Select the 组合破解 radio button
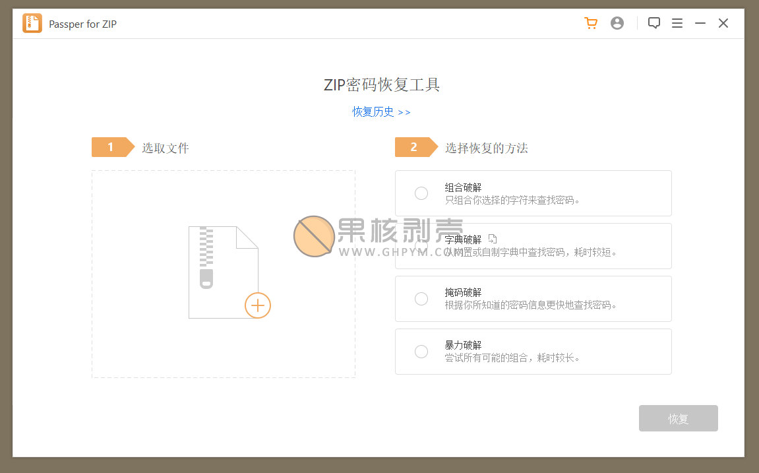 [x=421, y=193]
